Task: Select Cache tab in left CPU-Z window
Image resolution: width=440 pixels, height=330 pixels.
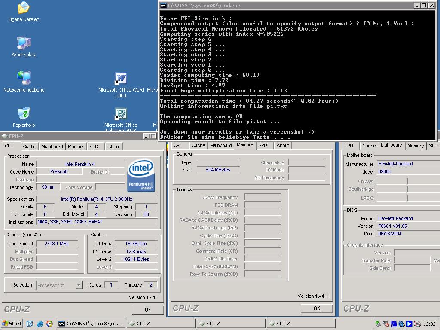Action: tap(30, 147)
